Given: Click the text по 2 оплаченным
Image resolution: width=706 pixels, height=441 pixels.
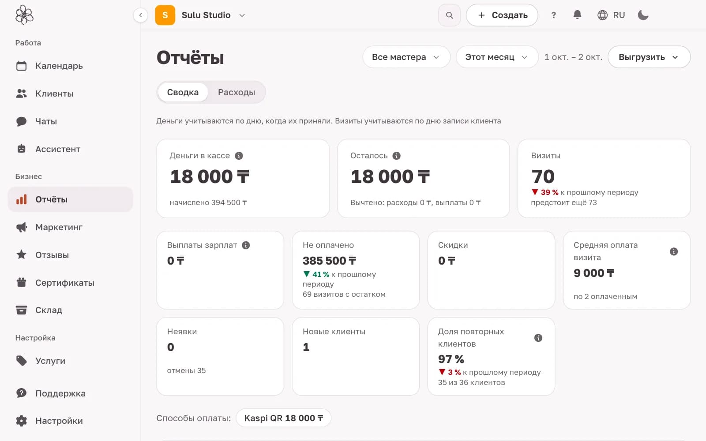Looking at the screenshot, I should point(605,296).
